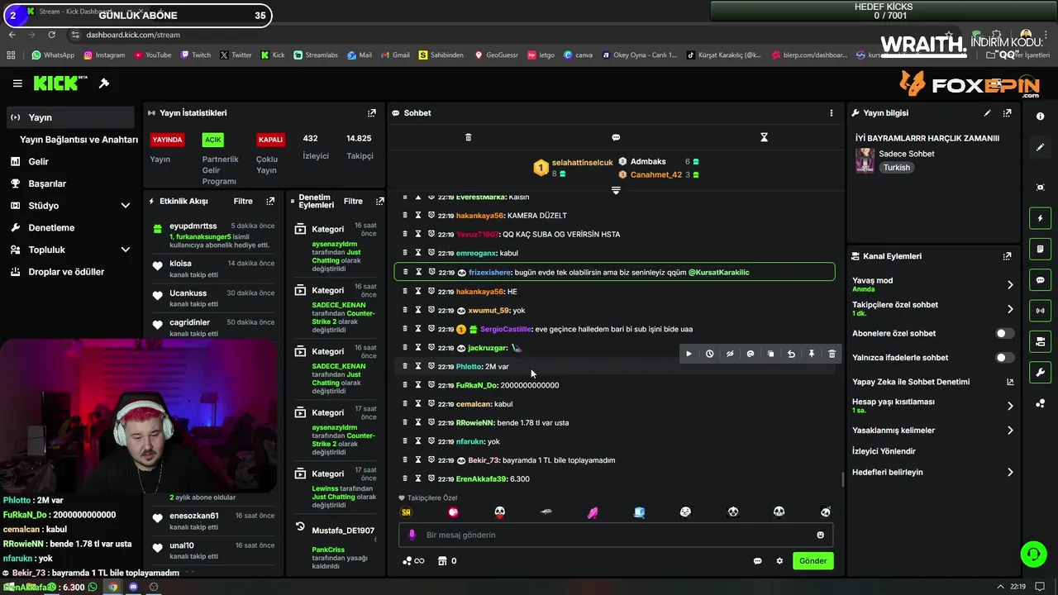1058x595 pixels.
Task: Click the green headset support button
Action: [x=1033, y=555]
